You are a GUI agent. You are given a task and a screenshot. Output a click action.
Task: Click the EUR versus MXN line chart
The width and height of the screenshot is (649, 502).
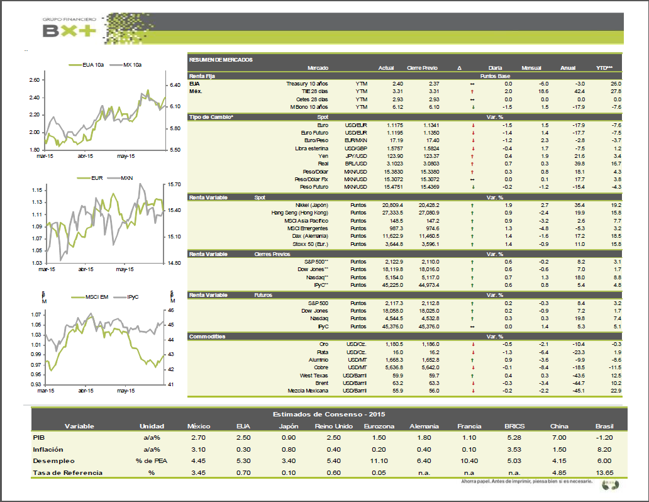(x=104, y=224)
